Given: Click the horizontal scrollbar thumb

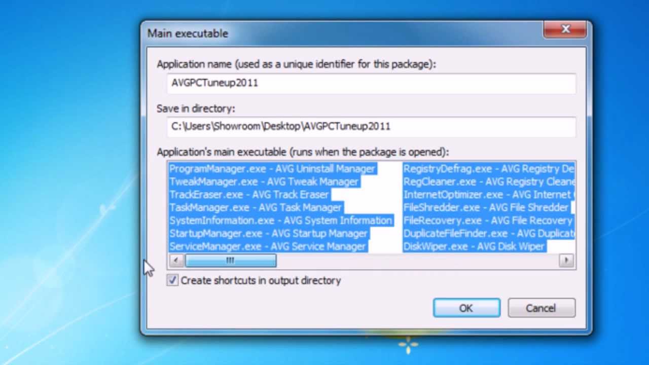Looking at the screenshot, I should pyautogui.click(x=230, y=261).
